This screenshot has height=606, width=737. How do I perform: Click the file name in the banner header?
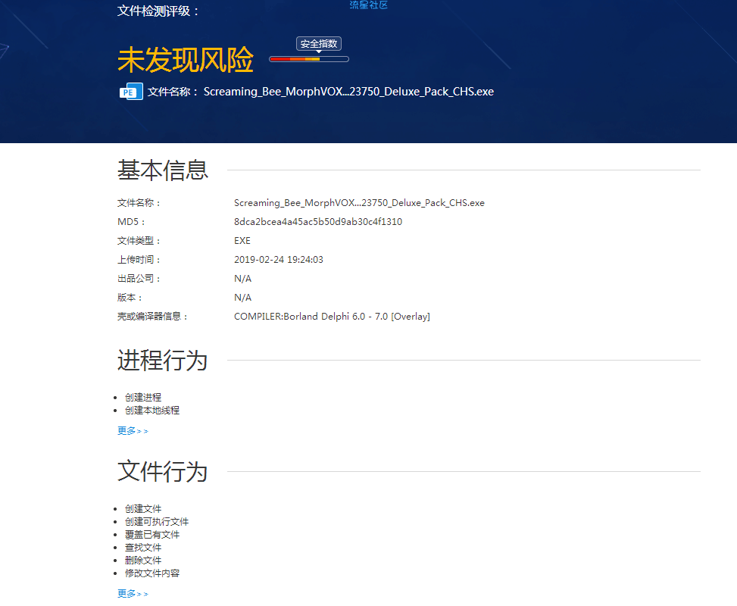348,92
